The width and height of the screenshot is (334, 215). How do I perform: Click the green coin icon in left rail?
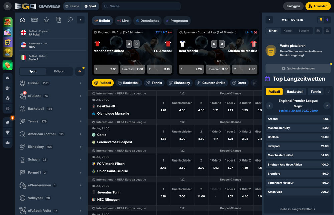point(8,65)
